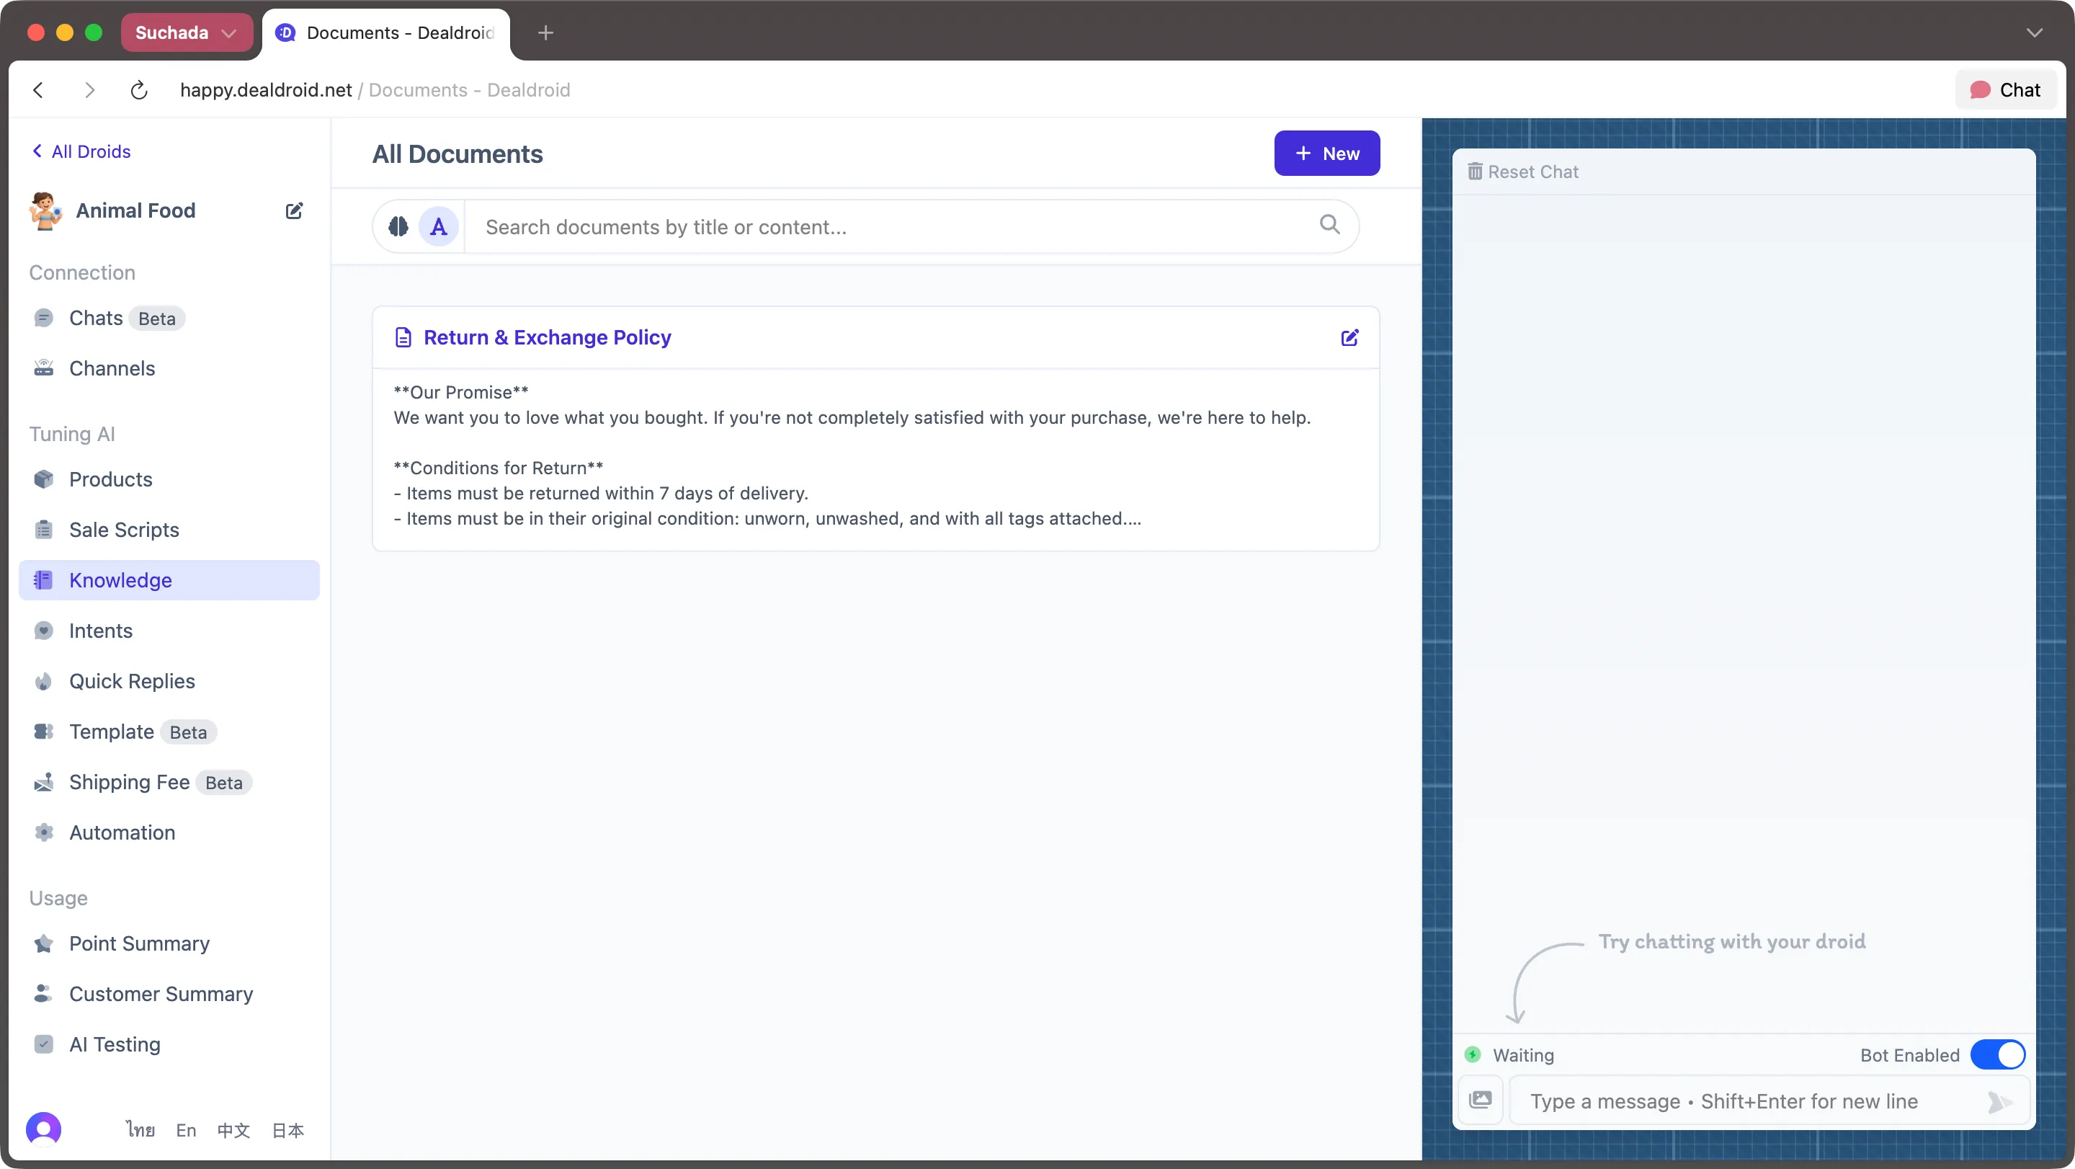The height and width of the screenshot is (1169, 2075).
Task: Go back to All Droids
Action: click(x=81, y=151)
